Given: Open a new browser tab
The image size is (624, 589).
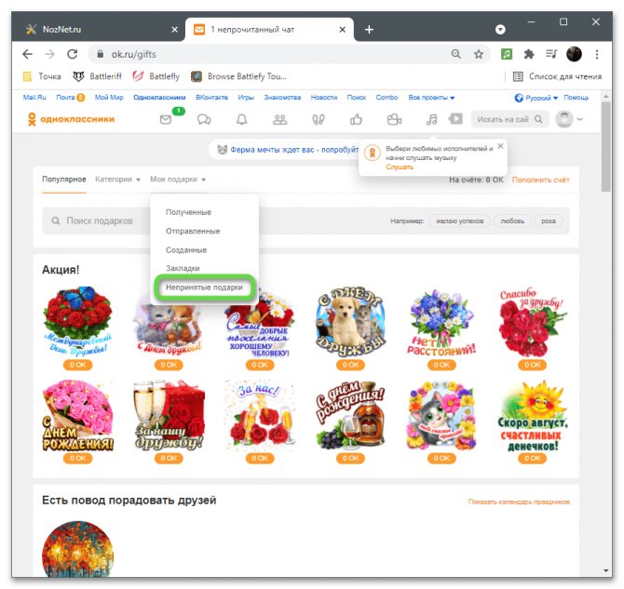Looking at the screenshot, I should [x=369, y=30].
